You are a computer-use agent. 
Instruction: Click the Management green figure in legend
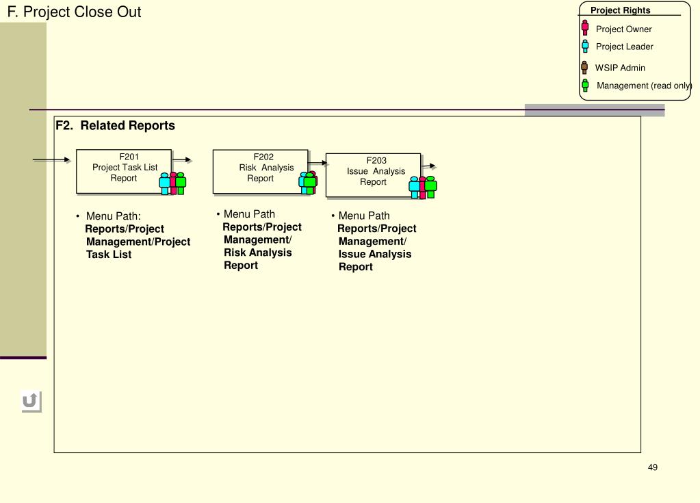coord(585,86)
